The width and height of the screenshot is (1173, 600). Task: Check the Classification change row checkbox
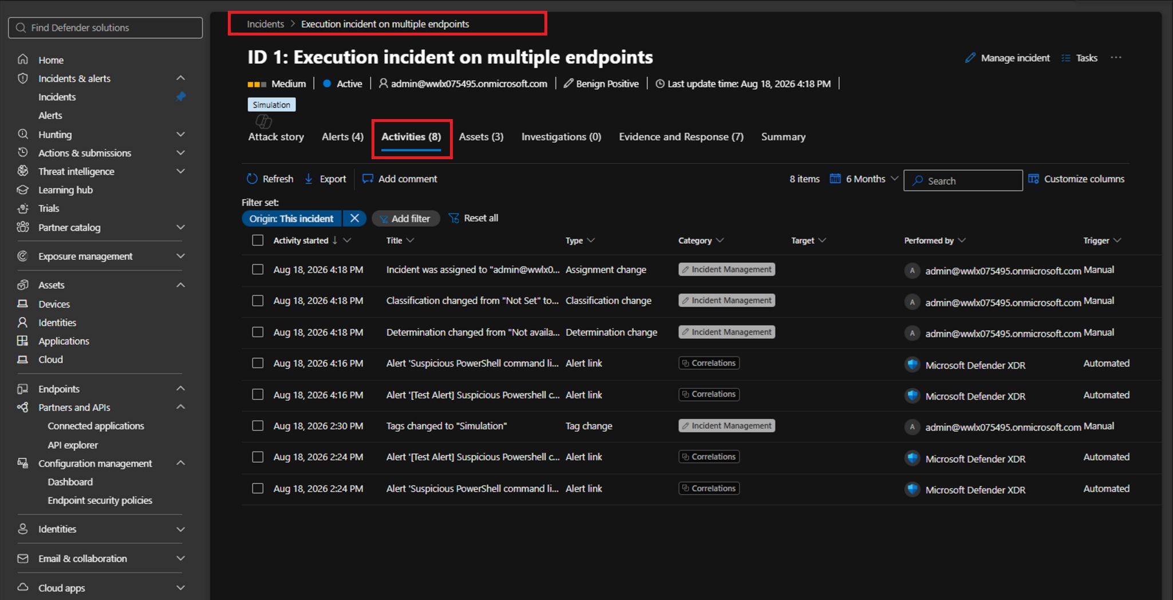[x=258, y=301]
